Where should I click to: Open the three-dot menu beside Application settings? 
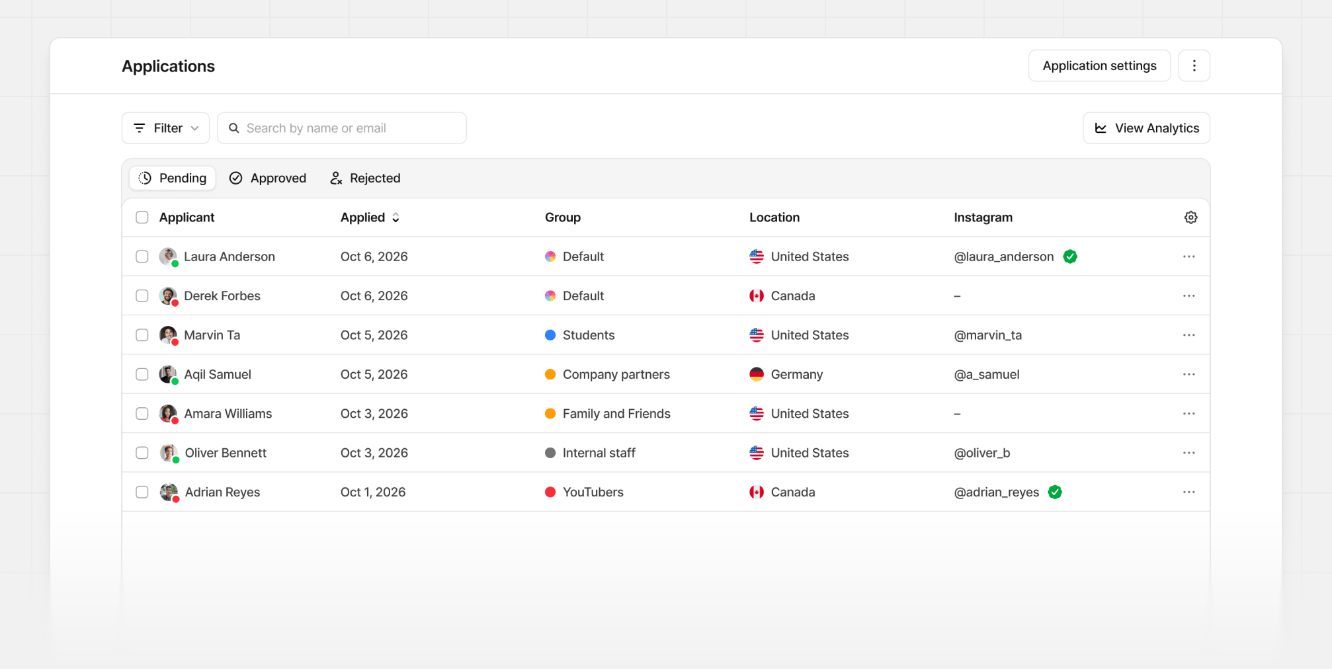click(1194, 65)
